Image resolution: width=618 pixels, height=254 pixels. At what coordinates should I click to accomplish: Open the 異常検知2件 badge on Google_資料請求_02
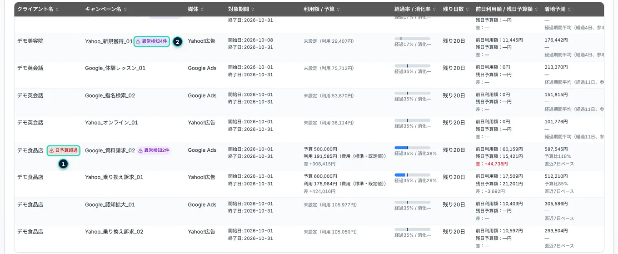pyautogui.click(x=154, y=150)
